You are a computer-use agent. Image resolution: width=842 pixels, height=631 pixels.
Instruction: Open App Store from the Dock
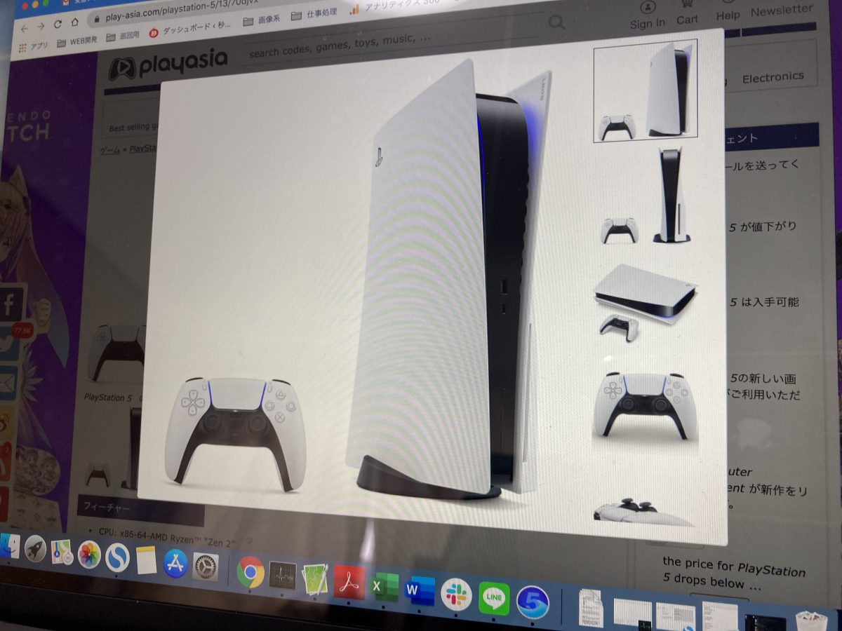coord(175,563)
